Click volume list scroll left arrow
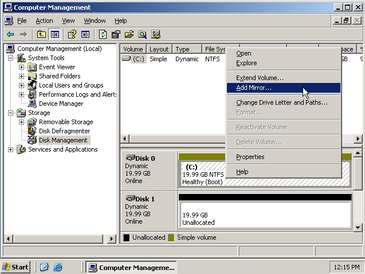This screenshot has width=365, height=274. pyautogui.click(x=125, y=139)
